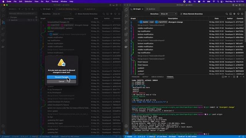This screenshot has height=138, width=246.
Task: Open Extensions in right window activity bar
Action: (126, 34)
